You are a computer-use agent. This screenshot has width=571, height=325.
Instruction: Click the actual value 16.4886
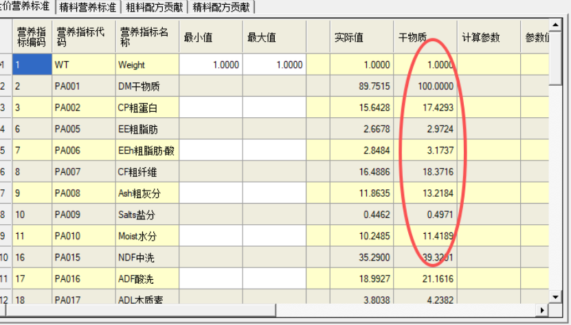[x=374, y=171]
